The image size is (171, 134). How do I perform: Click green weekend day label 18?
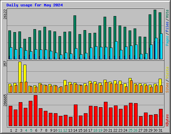coord(95,130)
